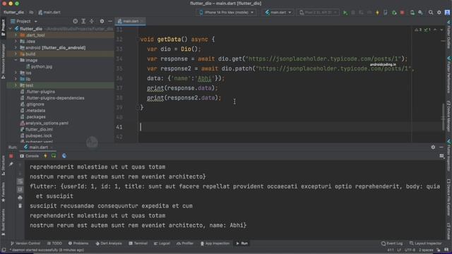Expand the build folder

pyautogui.click(x=16, y=54)
